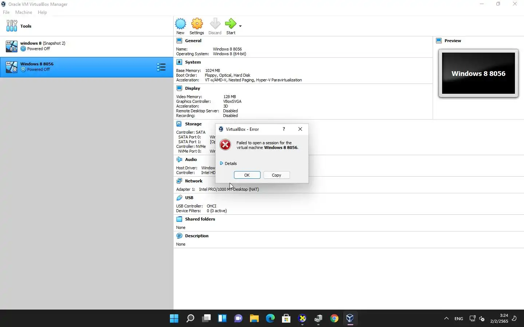Select Windows 8 8056 machine entry
524x327 pixels.
coord(87,67)
